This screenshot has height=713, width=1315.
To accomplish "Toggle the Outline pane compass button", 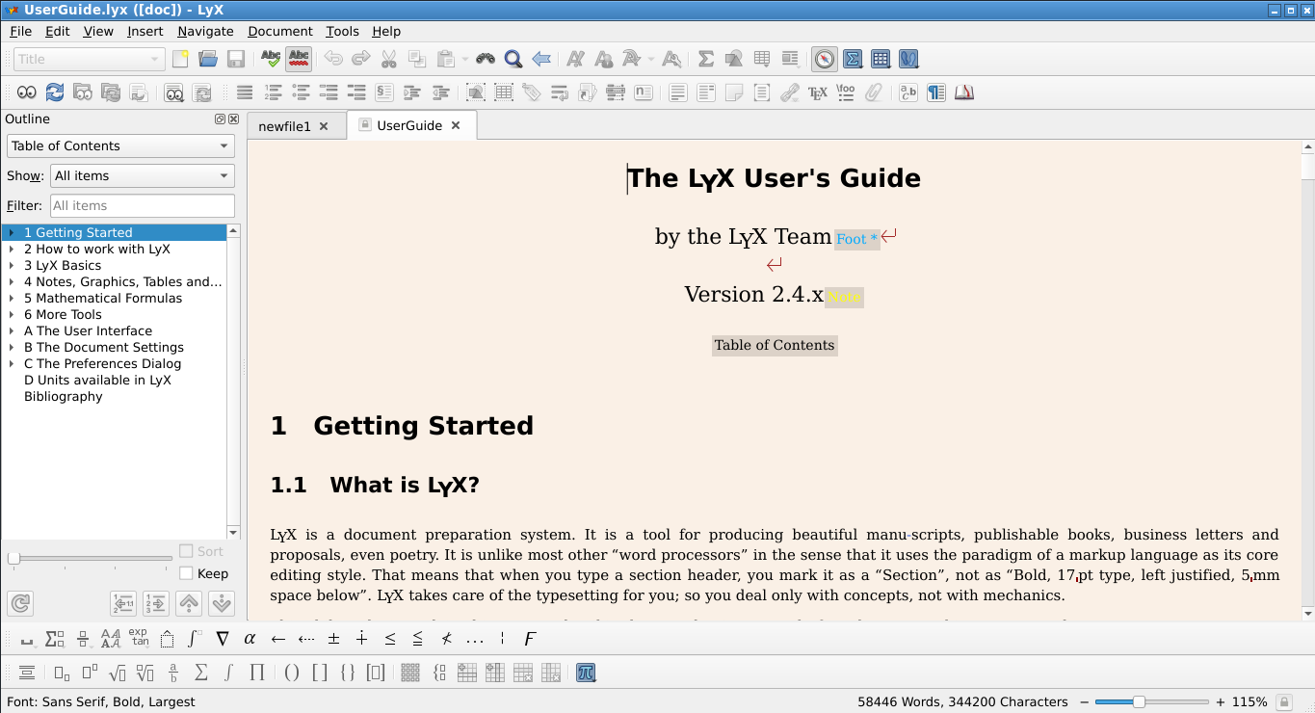I will point(824,59).
